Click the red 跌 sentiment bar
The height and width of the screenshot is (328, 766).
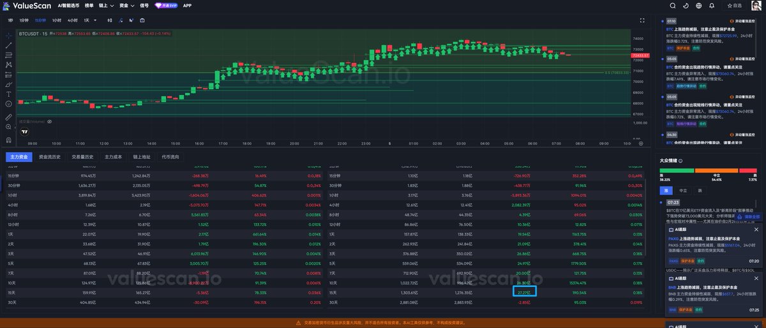click(x=748, y=170)
